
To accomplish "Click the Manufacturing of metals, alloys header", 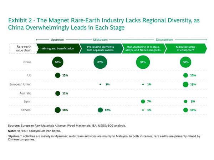I will [x=143, y=48].
